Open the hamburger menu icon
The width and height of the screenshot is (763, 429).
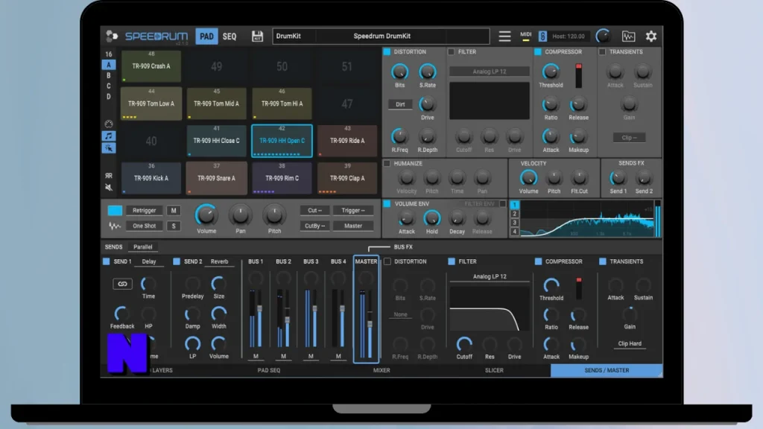[x=504, y=36]
